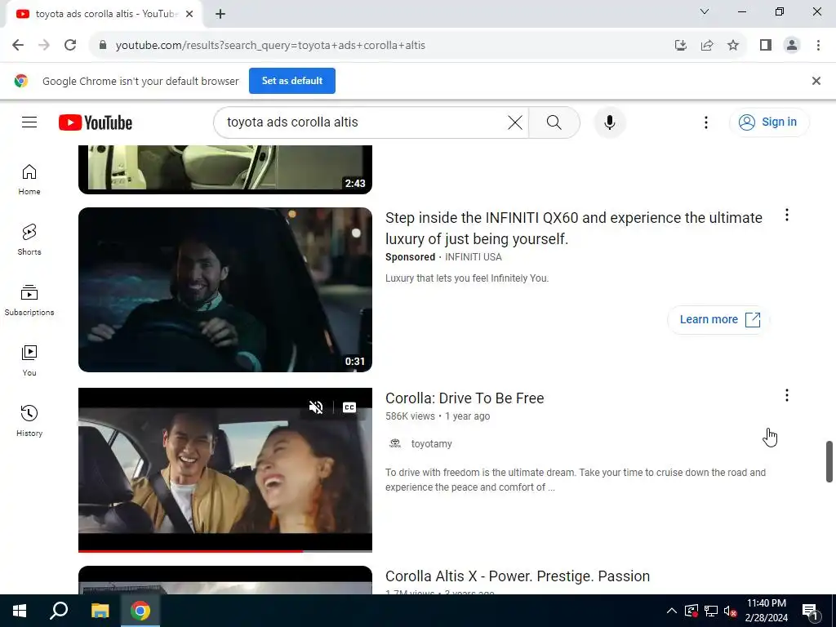836x627 pixels.
Task: Go back with the browser back arrow
Action: click(18, 45)
